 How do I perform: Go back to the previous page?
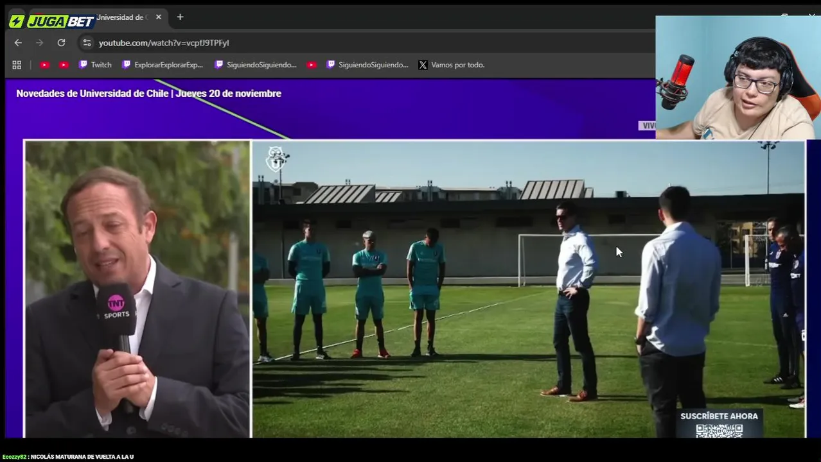(x=18, y=43)
